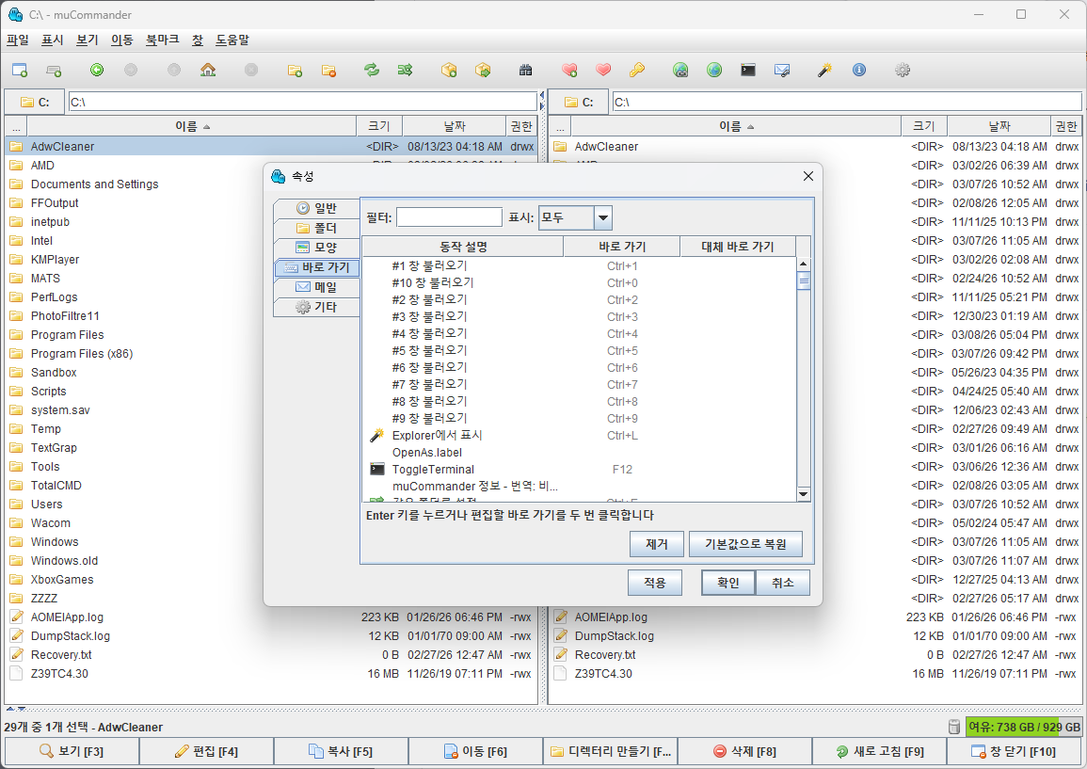Click the unpack archive box icon
Viewport: 1087px width, 769px height.
483,70
